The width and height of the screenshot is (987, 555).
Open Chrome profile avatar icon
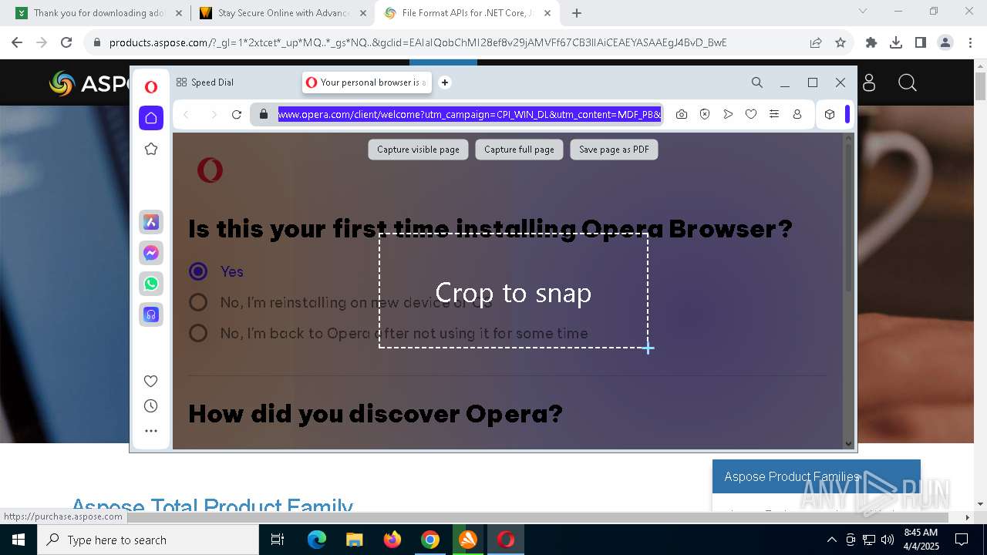coord(945,42)
